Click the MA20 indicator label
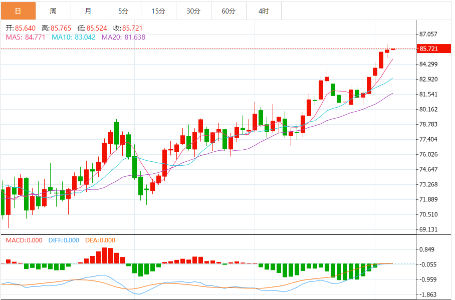Screen dimensions: 455x300 click(123, 37)
